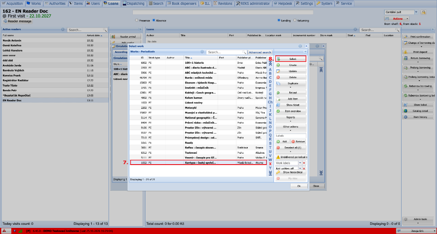Open the Work labels combo arrow
The image size is (437, 234).
click(300, 163)
